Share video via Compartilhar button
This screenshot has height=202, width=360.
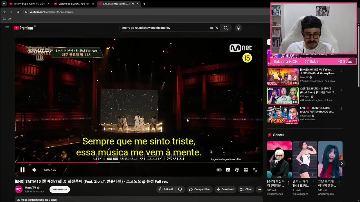pos(199,189)
